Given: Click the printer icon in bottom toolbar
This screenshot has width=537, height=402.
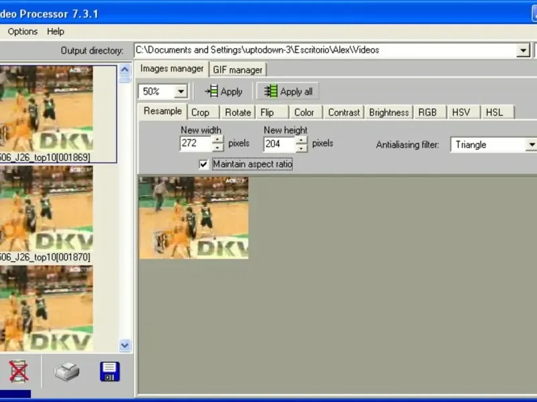Looking at the screenshot, I should [66, 371].
